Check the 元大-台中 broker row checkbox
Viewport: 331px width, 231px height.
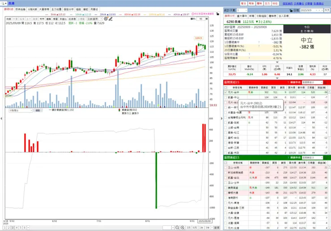[x=225, y=92]
